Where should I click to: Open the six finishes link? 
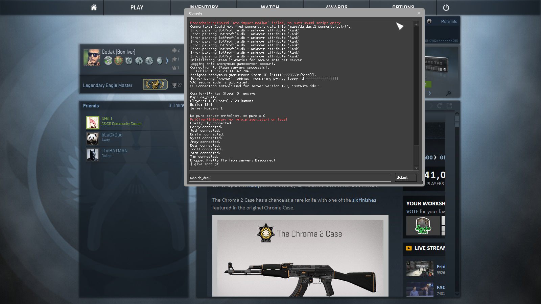(x=364, y=200)
